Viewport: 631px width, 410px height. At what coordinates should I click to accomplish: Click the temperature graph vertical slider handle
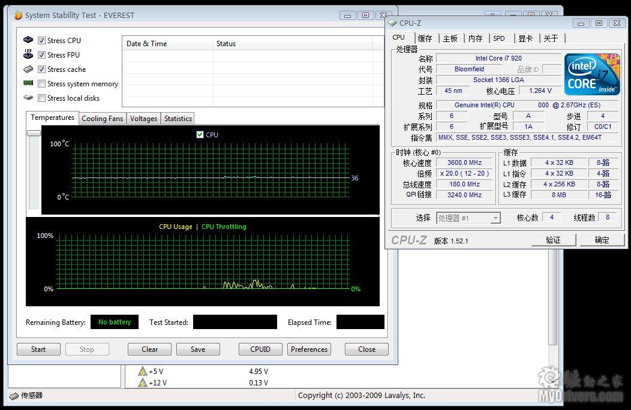34,133
